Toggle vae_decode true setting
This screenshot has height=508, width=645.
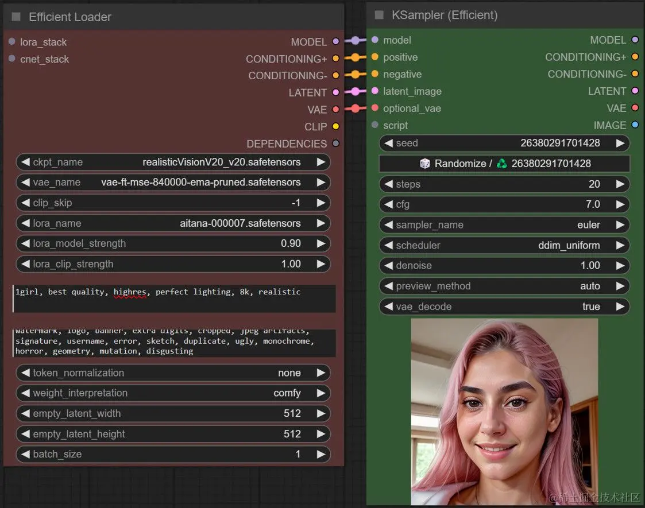tap(504, 307)
